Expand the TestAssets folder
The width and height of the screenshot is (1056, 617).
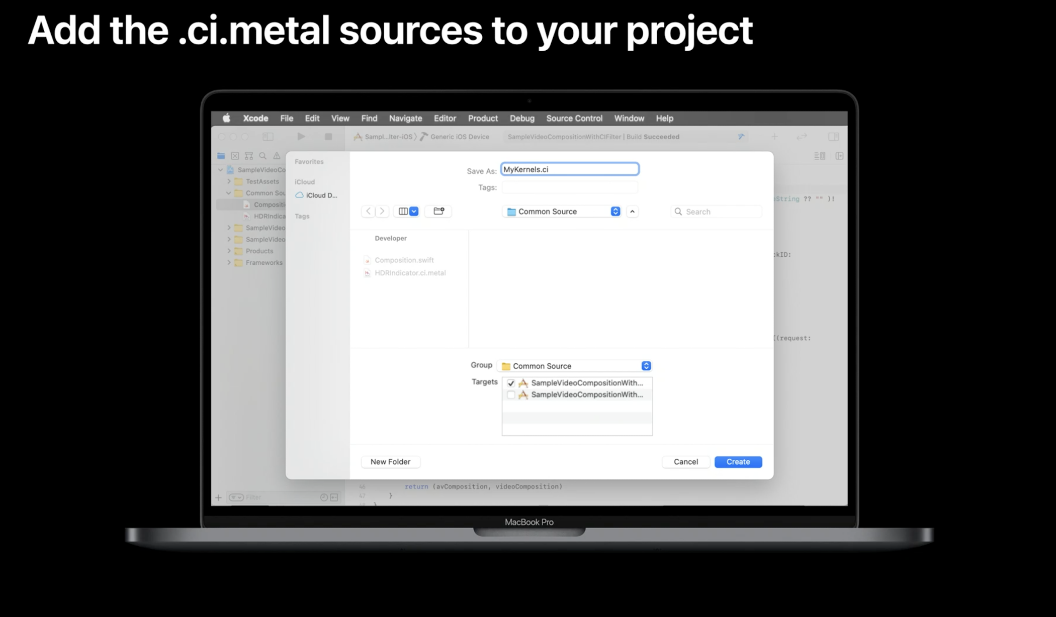[229, 181]
